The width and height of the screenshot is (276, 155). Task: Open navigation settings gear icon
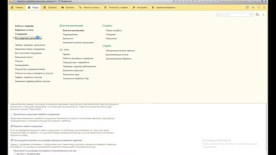[x=257, y=15]
